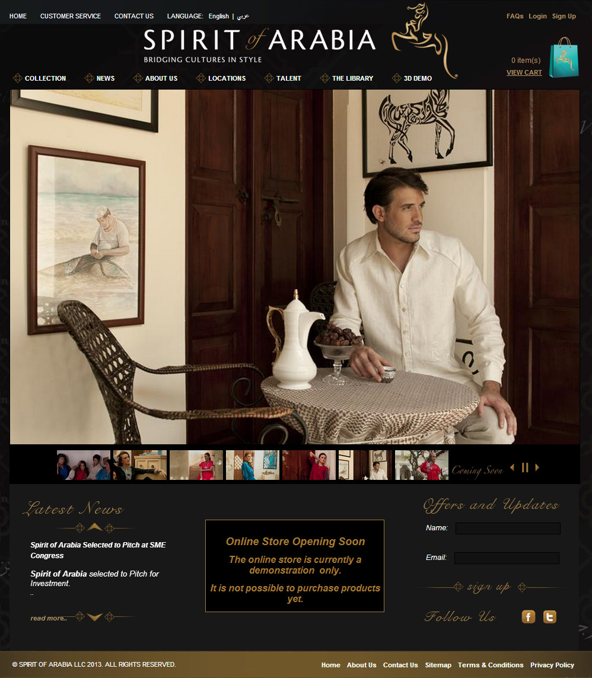Go to previous slide arrow
Image resolution: width=592 pixels, height=678 pixels.
pos(513,467)
